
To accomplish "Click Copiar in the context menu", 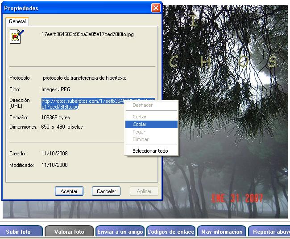I will pos(140,124).
